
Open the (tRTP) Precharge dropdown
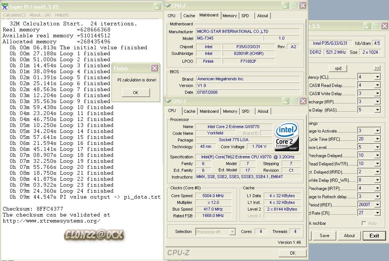pos(377,188)
